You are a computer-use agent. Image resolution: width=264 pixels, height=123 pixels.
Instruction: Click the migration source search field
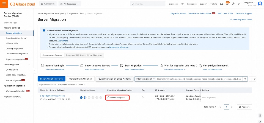tap(199, 79)
